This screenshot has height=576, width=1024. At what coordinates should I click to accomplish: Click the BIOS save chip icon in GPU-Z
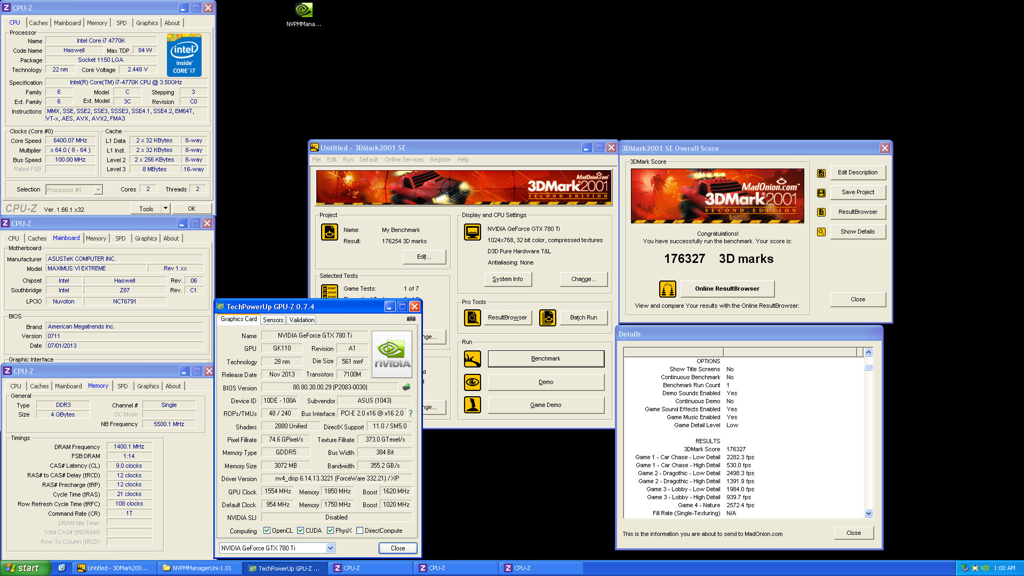click(406, 387)
